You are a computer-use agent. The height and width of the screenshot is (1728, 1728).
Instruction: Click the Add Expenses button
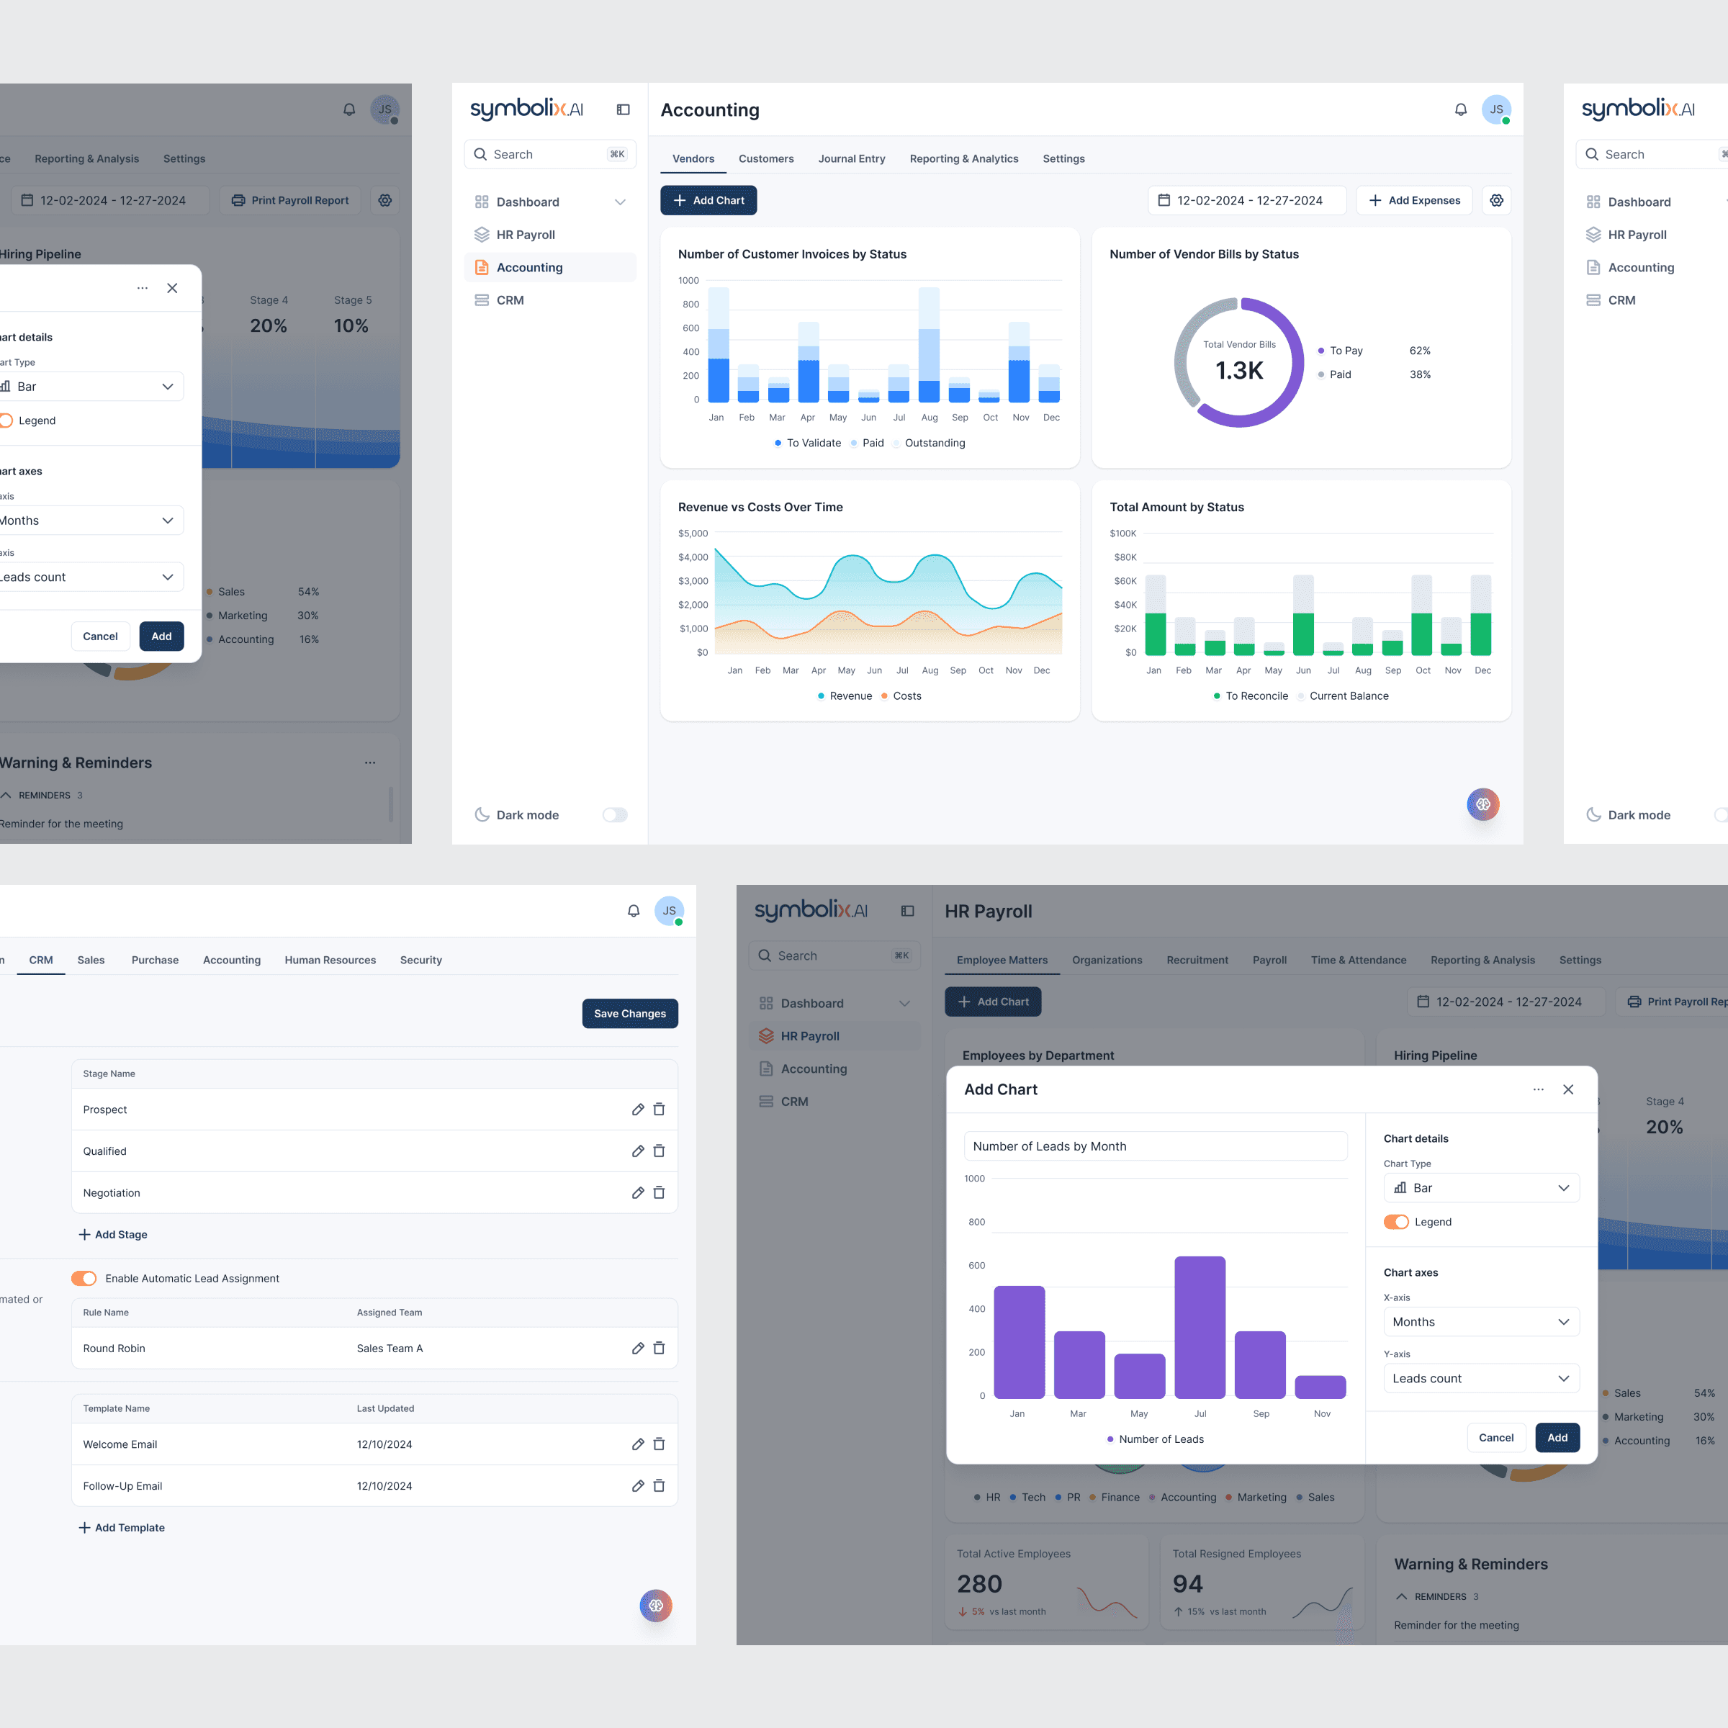[1413, 200]
